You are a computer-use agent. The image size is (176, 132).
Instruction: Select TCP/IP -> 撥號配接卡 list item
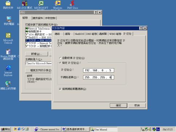pyautogui.click(x=39, y=46)
